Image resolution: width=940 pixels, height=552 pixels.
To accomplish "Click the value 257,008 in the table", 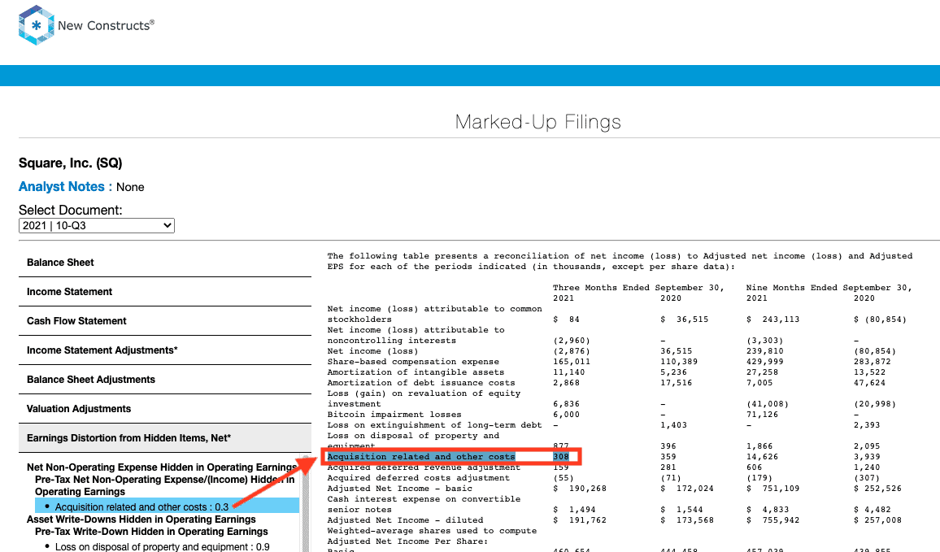I will (x=883, y=520).
